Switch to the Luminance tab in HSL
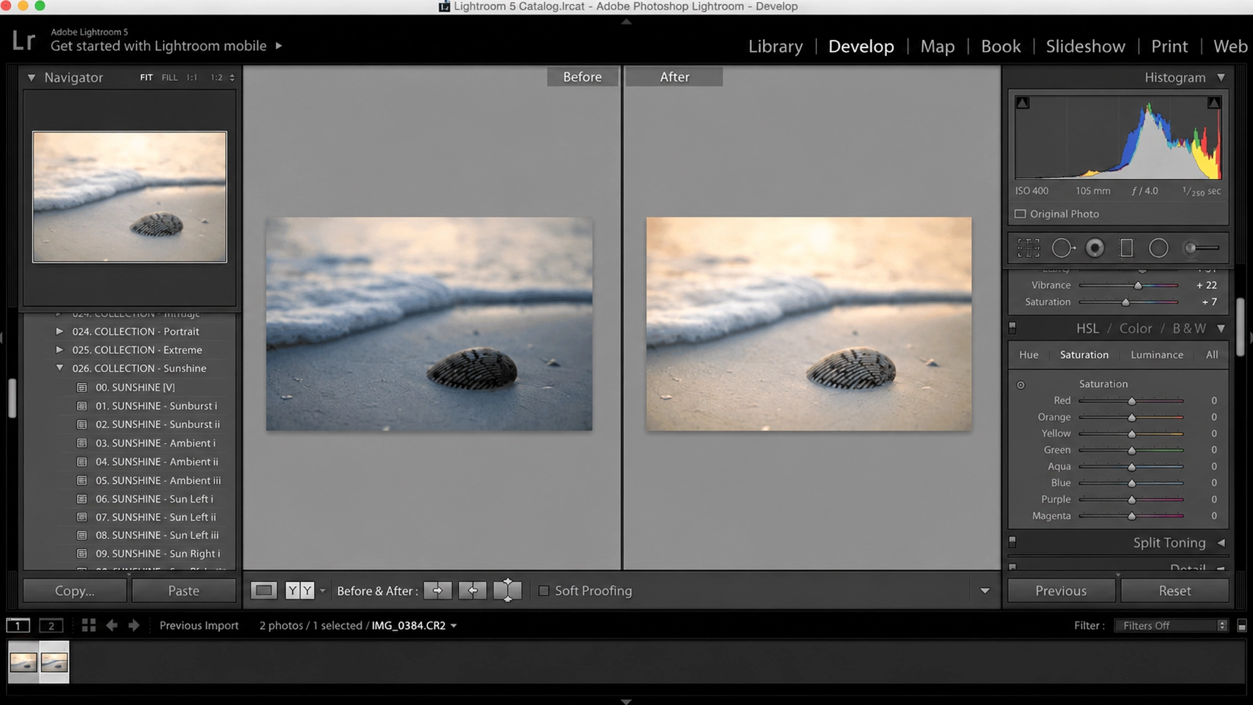 1156,354
